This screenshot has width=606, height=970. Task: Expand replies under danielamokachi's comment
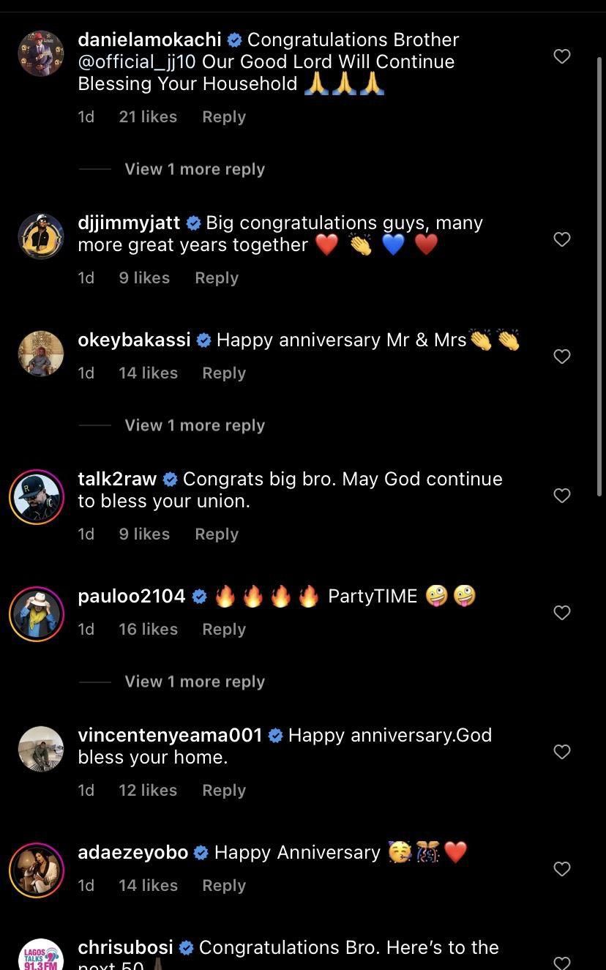click(194, 168)
